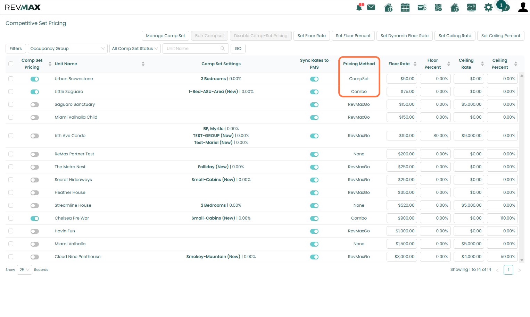
Task: Check the Cloud Nine Penthouse row checkbox
Action: pos(11,257)
